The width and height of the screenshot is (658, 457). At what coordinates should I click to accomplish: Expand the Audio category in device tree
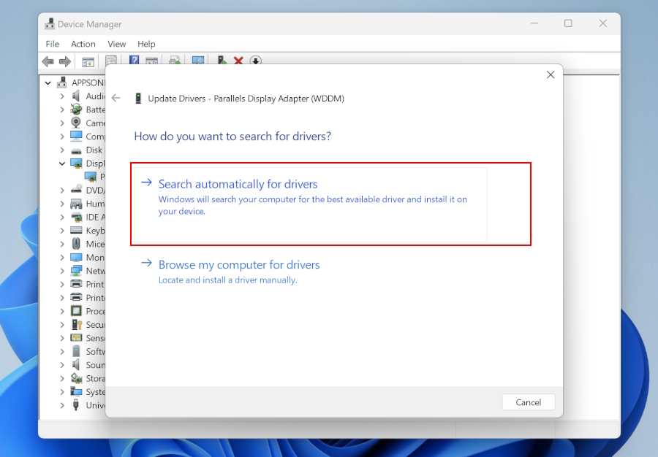pos(62,96)
